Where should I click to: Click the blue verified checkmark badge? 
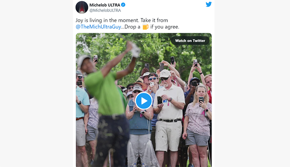point(123,5)
